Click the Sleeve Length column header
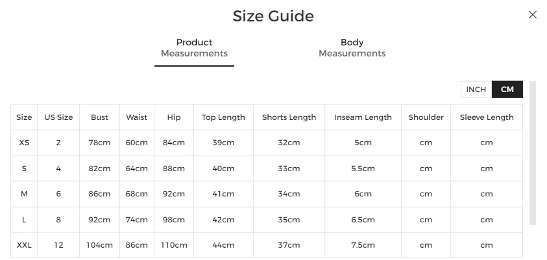Image resolution: width=547 pixels, height=260 pixels. pos(487,117)
